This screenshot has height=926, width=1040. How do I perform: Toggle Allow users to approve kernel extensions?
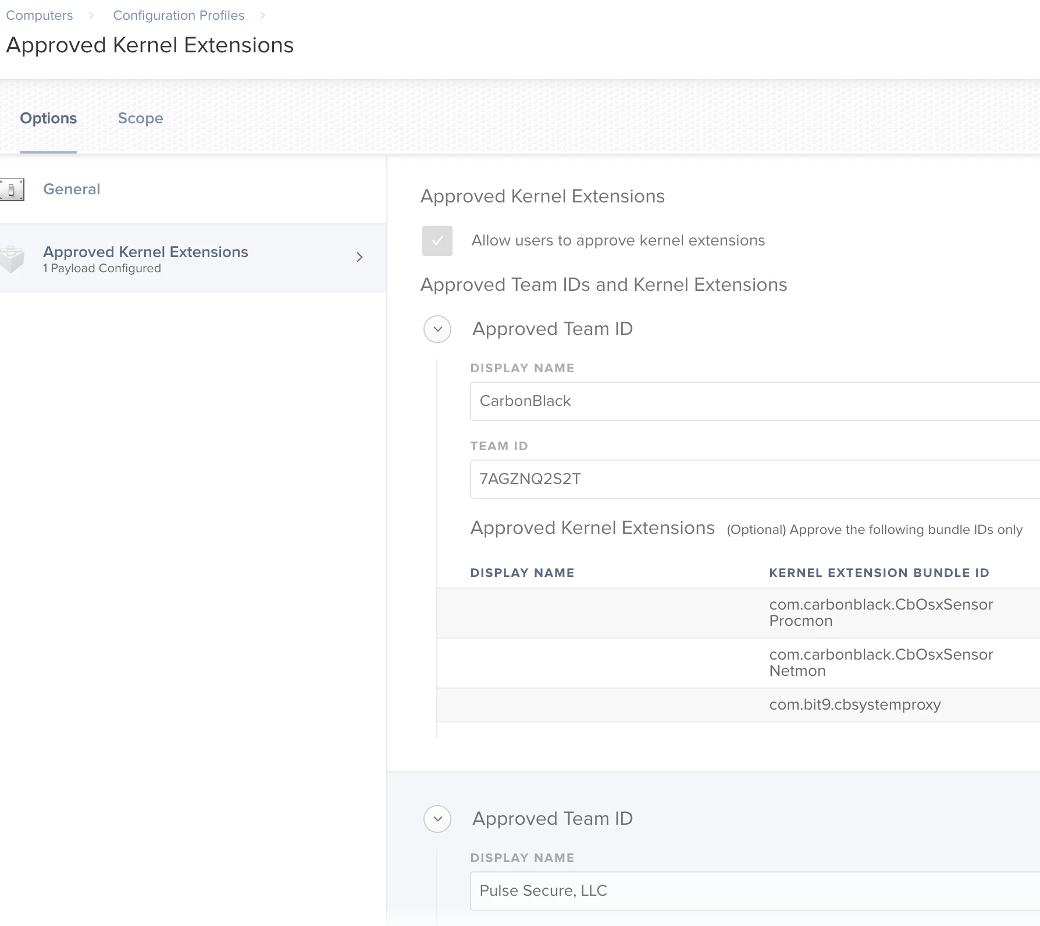[x=437, y=241]
